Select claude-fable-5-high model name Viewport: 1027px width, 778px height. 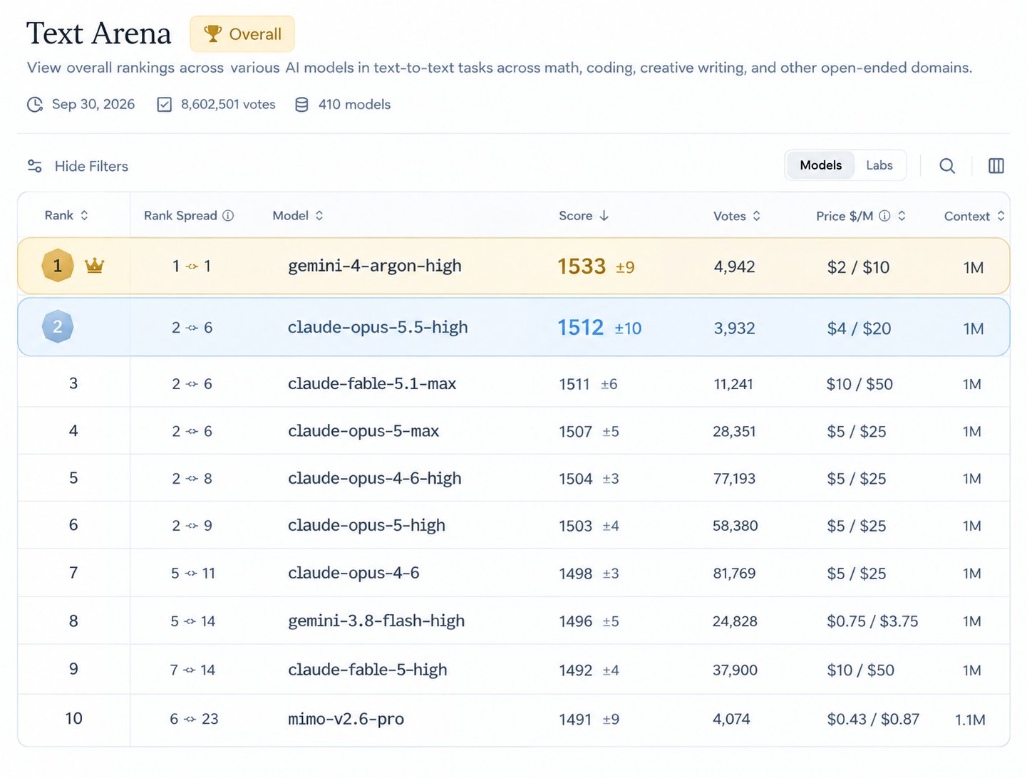pos(367,670)
